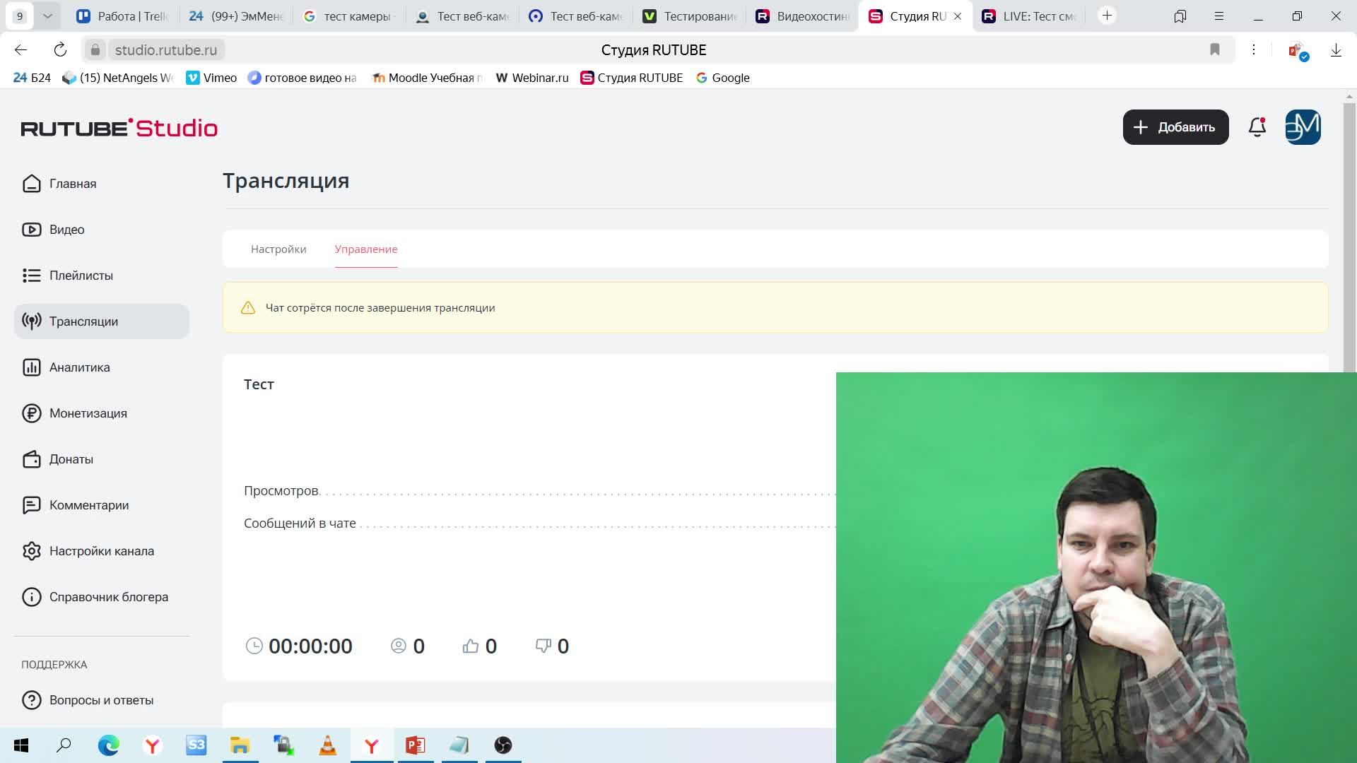Open PowerPoint from the taskbar
The image size is (1357, 763).
416,745
